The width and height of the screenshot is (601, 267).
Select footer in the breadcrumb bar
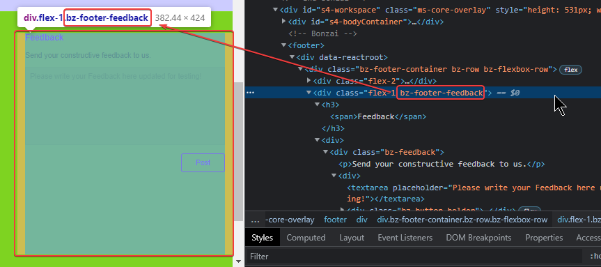point(335,220)
